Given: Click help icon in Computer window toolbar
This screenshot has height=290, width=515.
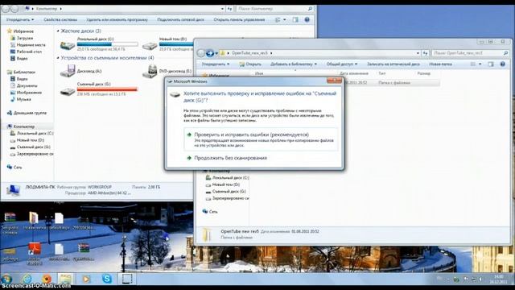Looking at the screenshot, I should tap(307, 19).
